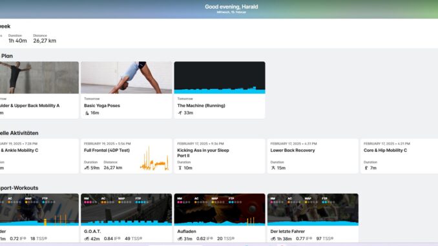Open the Basic Yoga Poses thumbnail
Image resolution: width=438 pixels, height=246 pixels.
click(x=127, y=77)
